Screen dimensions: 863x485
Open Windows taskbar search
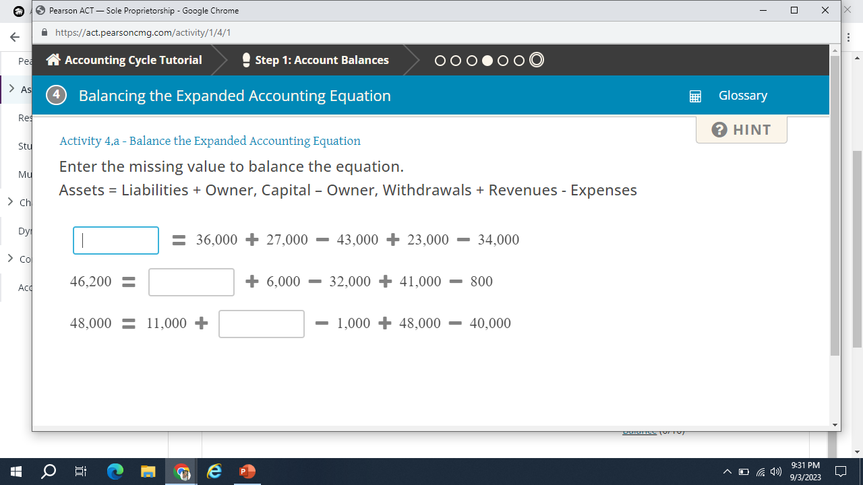coord(49,472)
